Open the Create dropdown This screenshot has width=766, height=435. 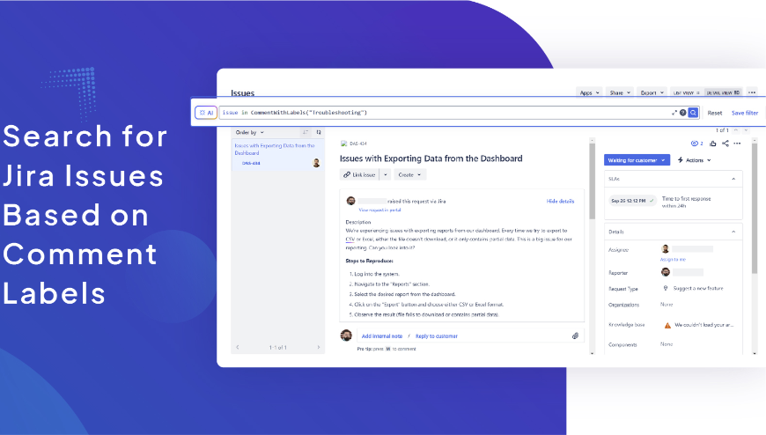pyautogui.click(x=410, y=174)
